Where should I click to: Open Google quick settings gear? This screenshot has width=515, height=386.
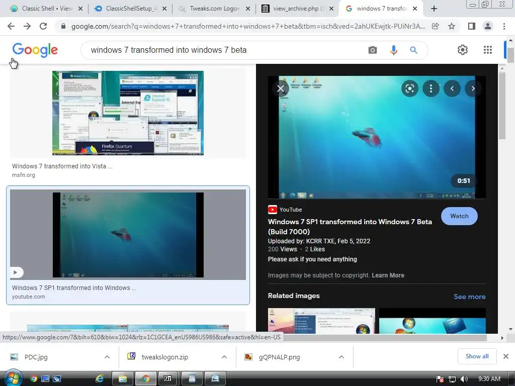pos(463,50)
